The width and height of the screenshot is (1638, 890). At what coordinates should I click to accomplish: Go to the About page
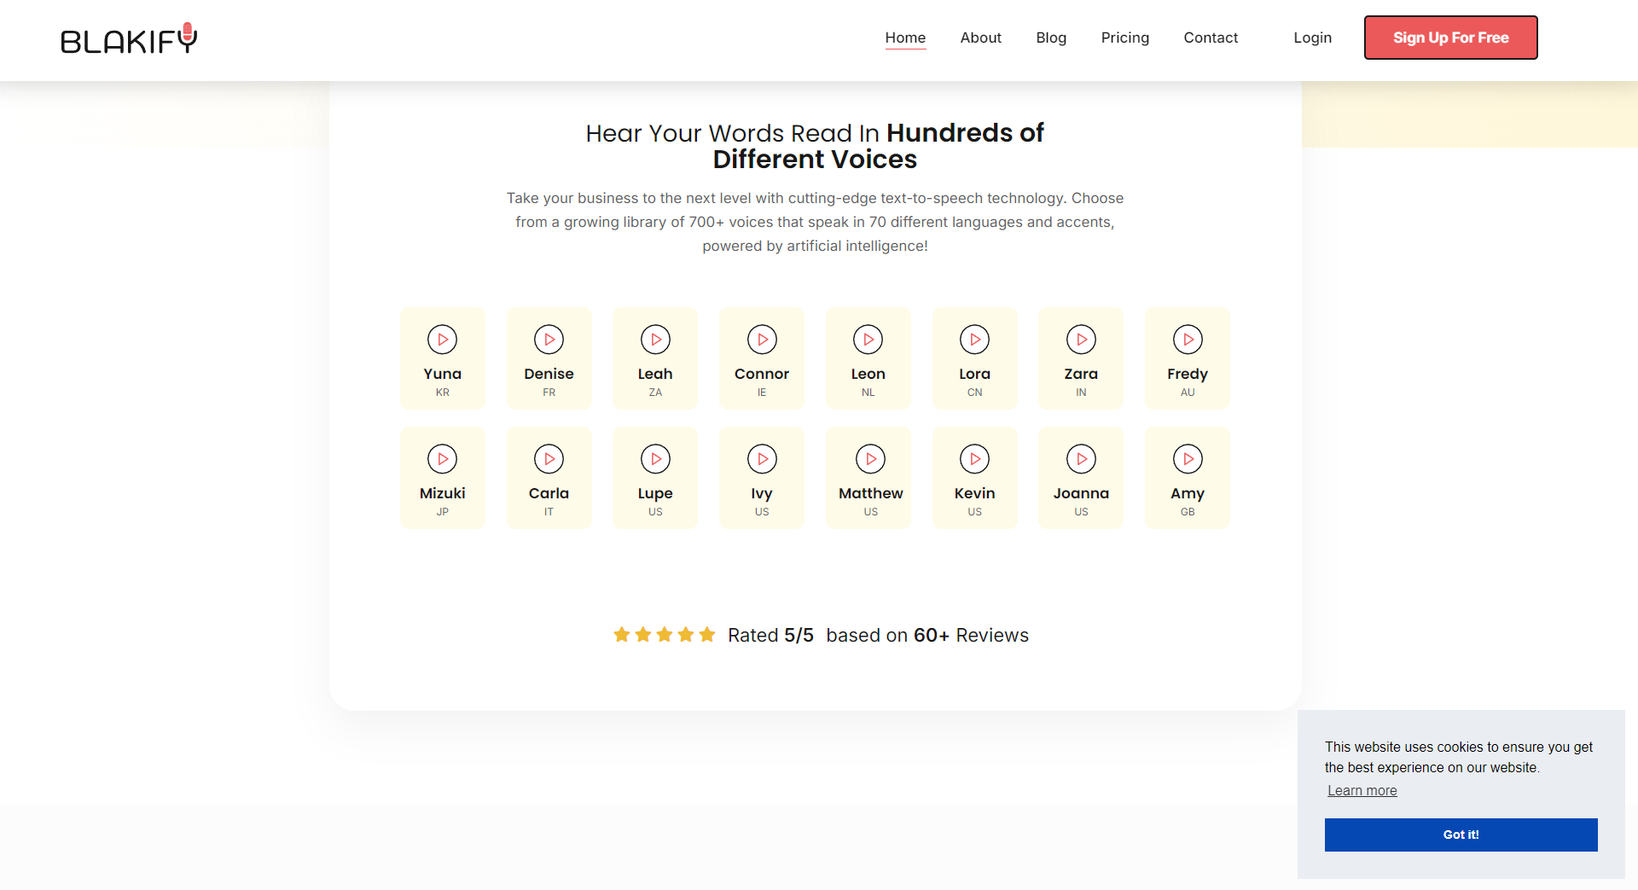coord(980,38)
